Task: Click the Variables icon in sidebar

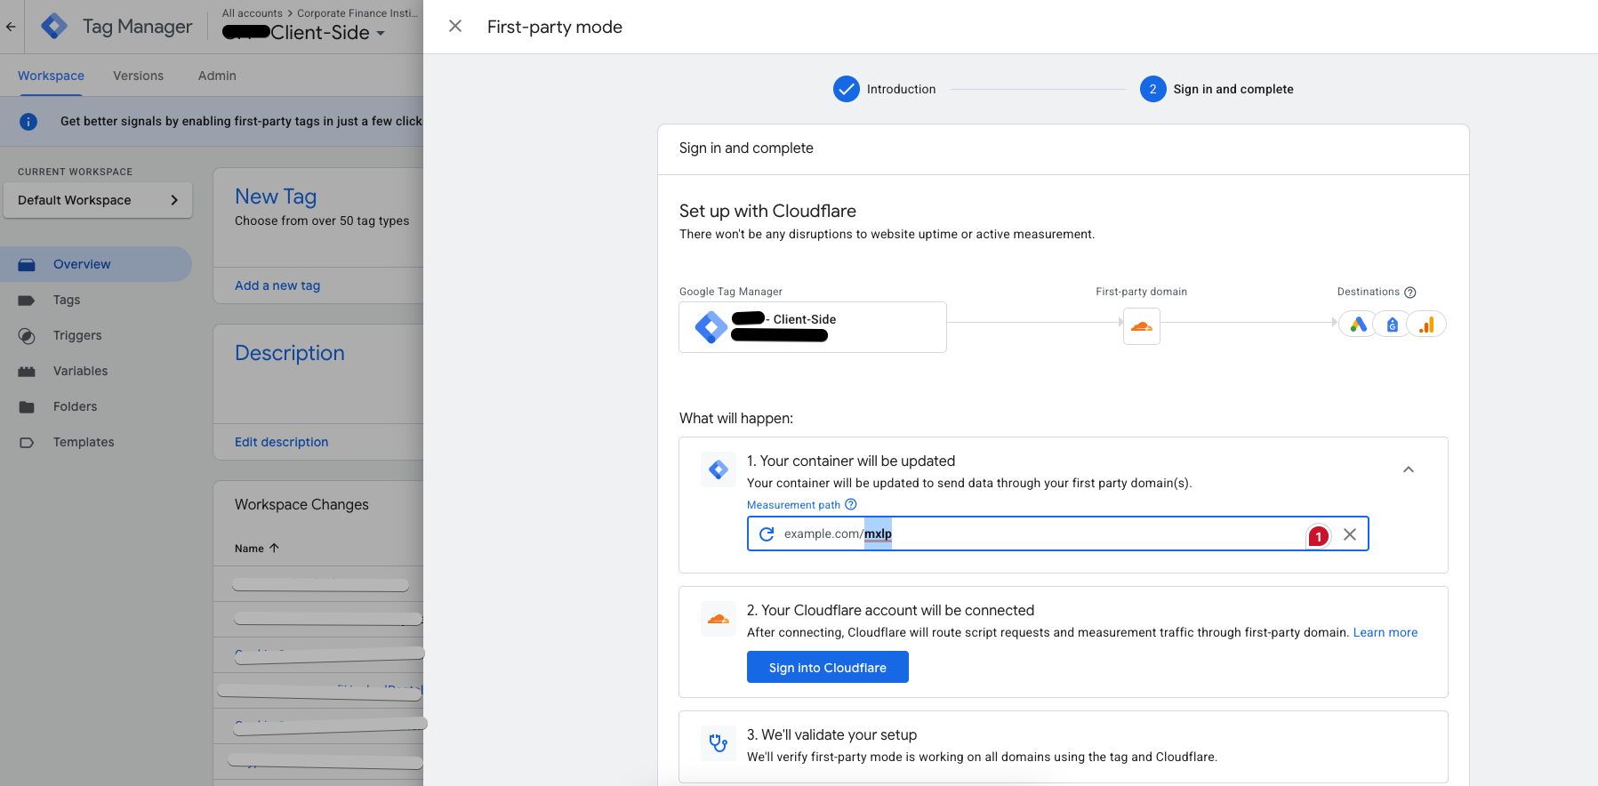Action: pos(27,372)
